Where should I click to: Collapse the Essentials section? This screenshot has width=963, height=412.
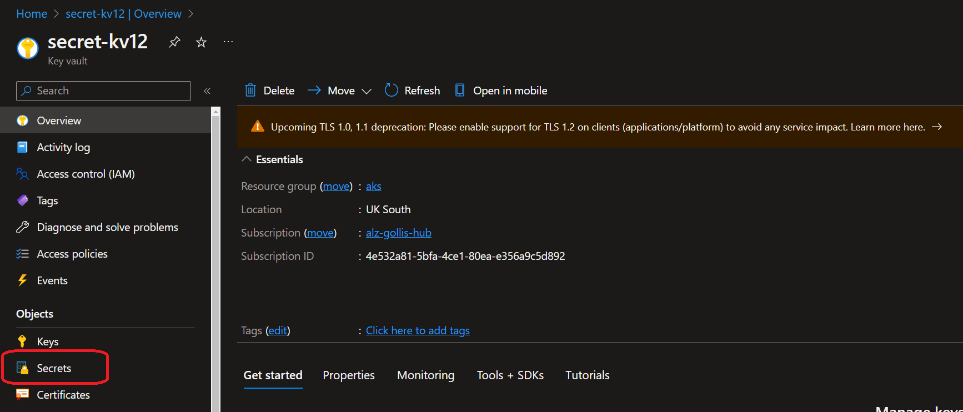pos(247,159)
